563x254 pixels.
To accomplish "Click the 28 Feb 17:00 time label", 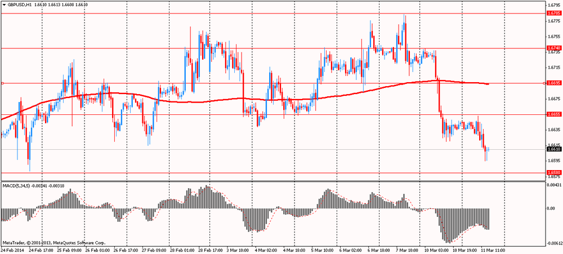I will click(212, 249).
